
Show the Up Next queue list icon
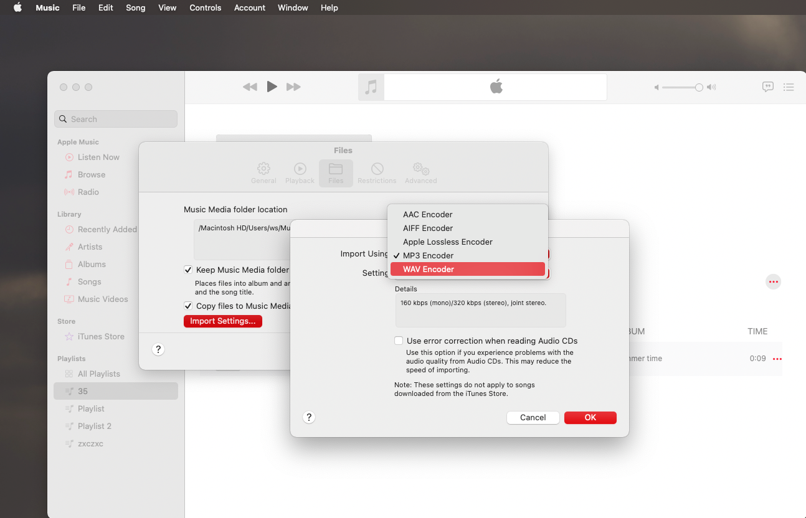789,87
